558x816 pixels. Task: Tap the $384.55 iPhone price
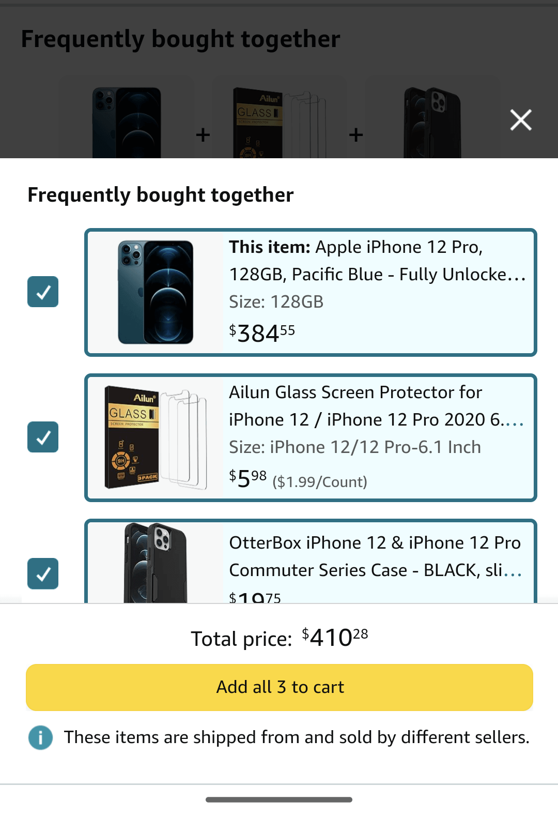262,333
